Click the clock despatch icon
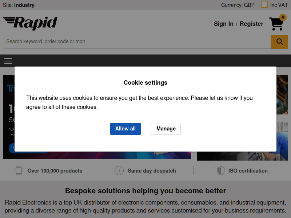291x218 pixels. point(119,171)
